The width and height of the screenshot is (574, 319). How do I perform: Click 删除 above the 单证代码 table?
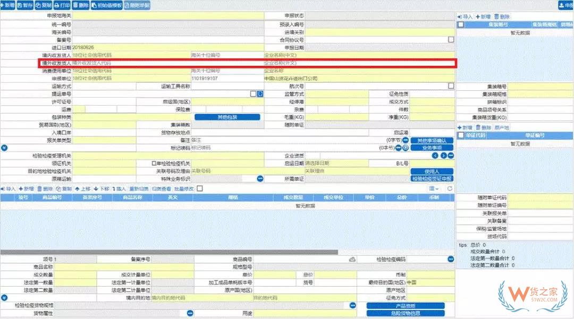point(483,127)
